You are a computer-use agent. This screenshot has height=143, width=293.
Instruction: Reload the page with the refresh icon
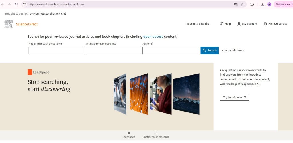point(16,4)
